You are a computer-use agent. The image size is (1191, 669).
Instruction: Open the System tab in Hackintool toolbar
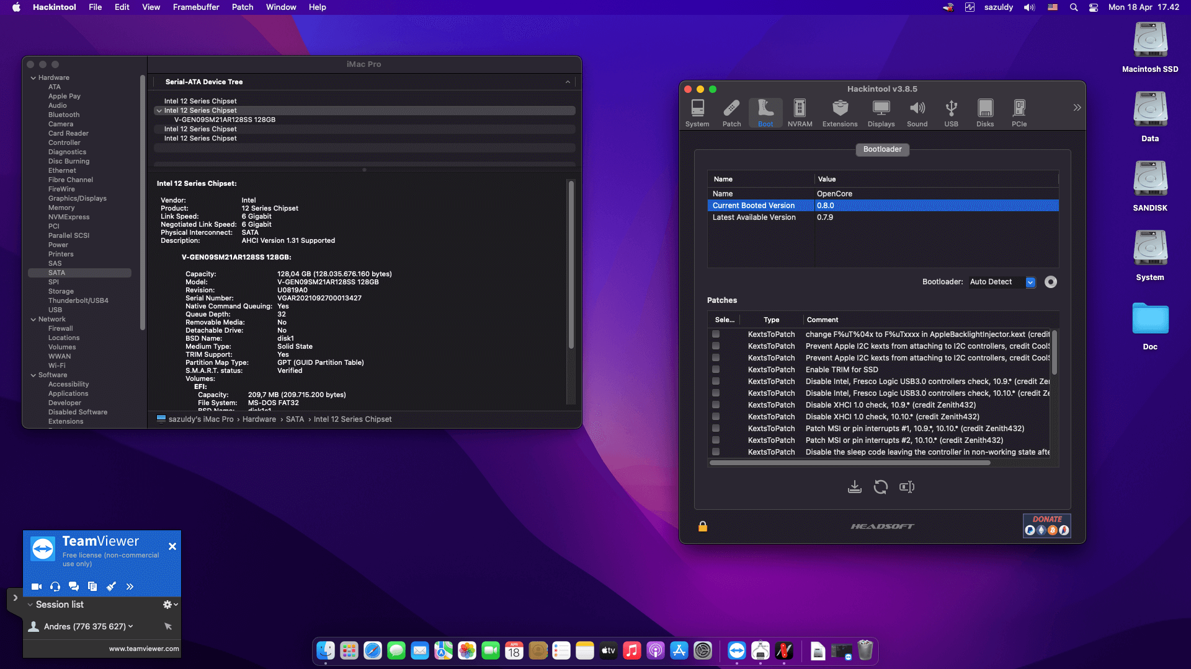(697, 113)
